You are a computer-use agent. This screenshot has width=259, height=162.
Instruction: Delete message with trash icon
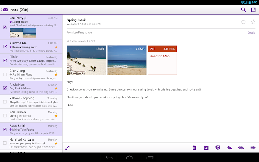[x=194, y=147]
